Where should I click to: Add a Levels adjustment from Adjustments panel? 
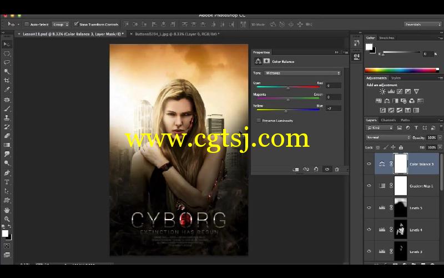(x=391, y=92)
